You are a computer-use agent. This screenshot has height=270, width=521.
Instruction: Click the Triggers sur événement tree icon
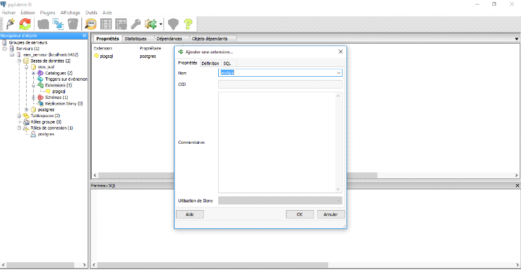pos(40,79)
